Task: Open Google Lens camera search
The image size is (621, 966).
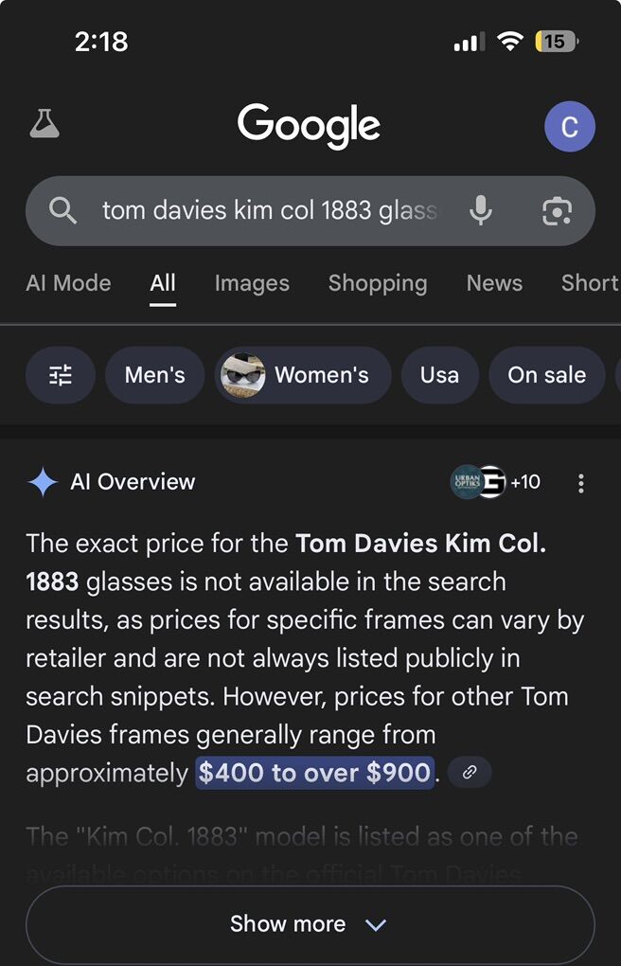Action: [557, 210]
